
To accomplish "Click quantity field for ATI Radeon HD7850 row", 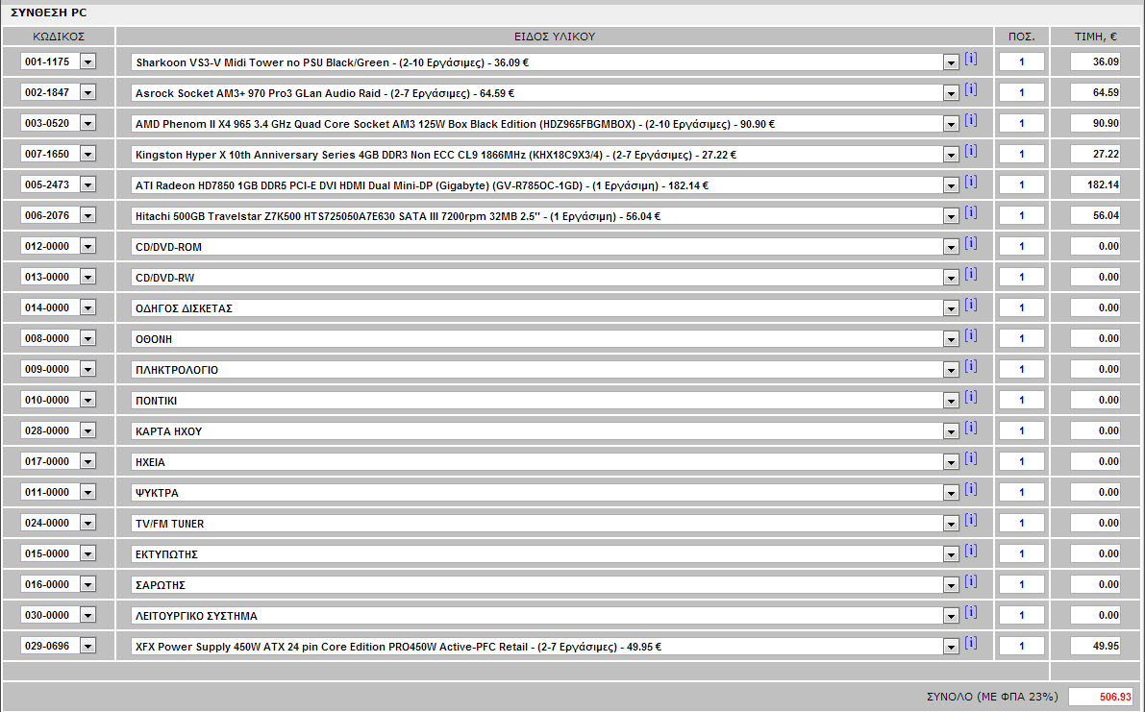I will tap(1022, 184).
